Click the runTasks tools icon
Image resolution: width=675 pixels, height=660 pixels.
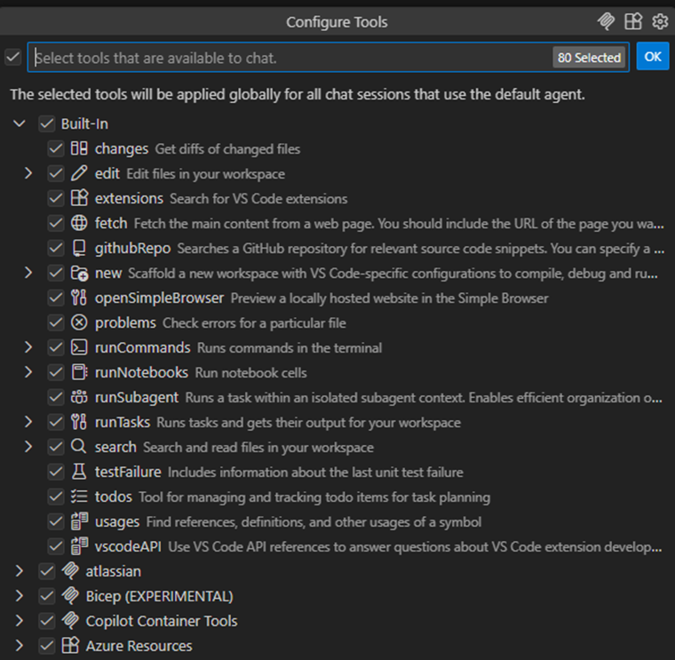pyautogui.click(x=79, y=422)
